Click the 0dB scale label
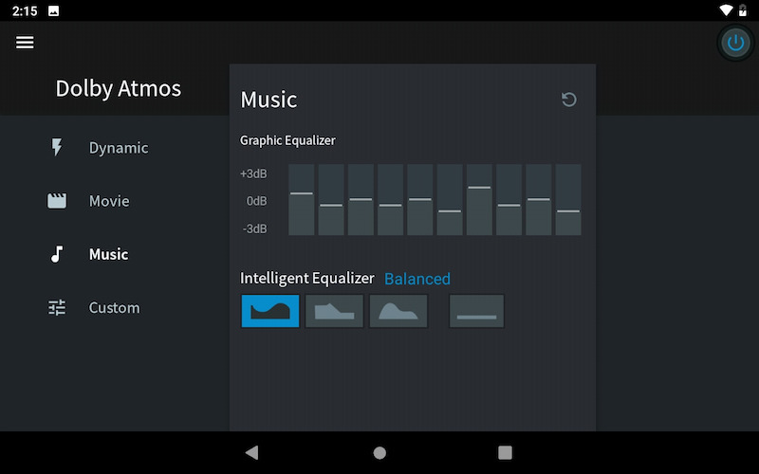The image size is (759, 474). point(256,201)
